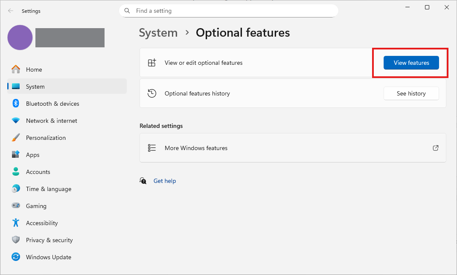The height and width of the screenshot is (275, 457).
Task: Click the Home icon in sidebar
Action: pos(16,69)
